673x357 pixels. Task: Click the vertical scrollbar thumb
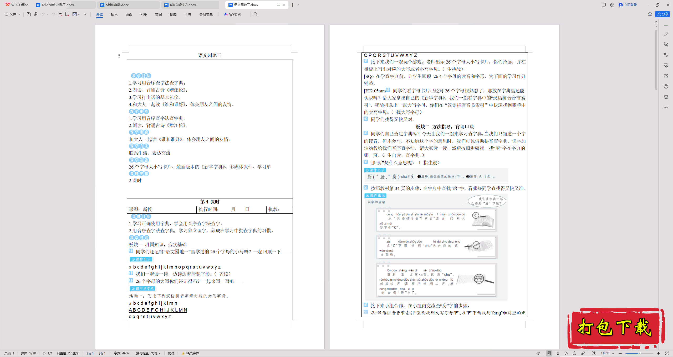(x=656, y=60)
